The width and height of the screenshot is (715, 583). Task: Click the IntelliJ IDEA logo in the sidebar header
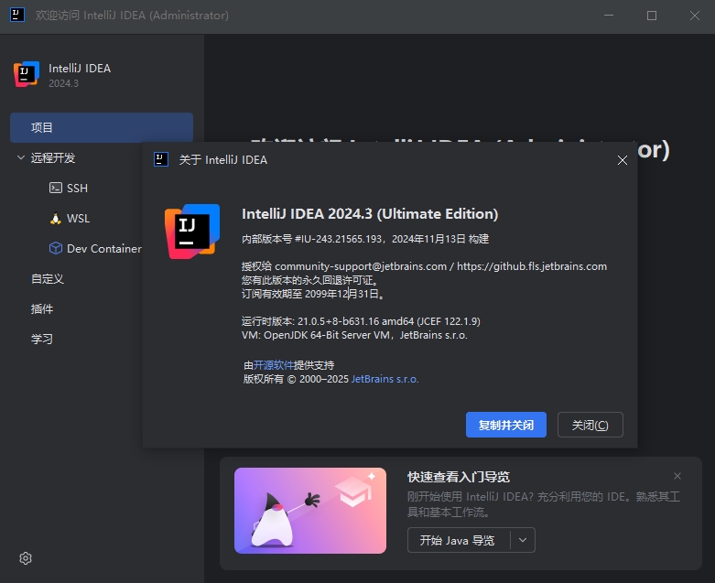(x=27, y=74)
